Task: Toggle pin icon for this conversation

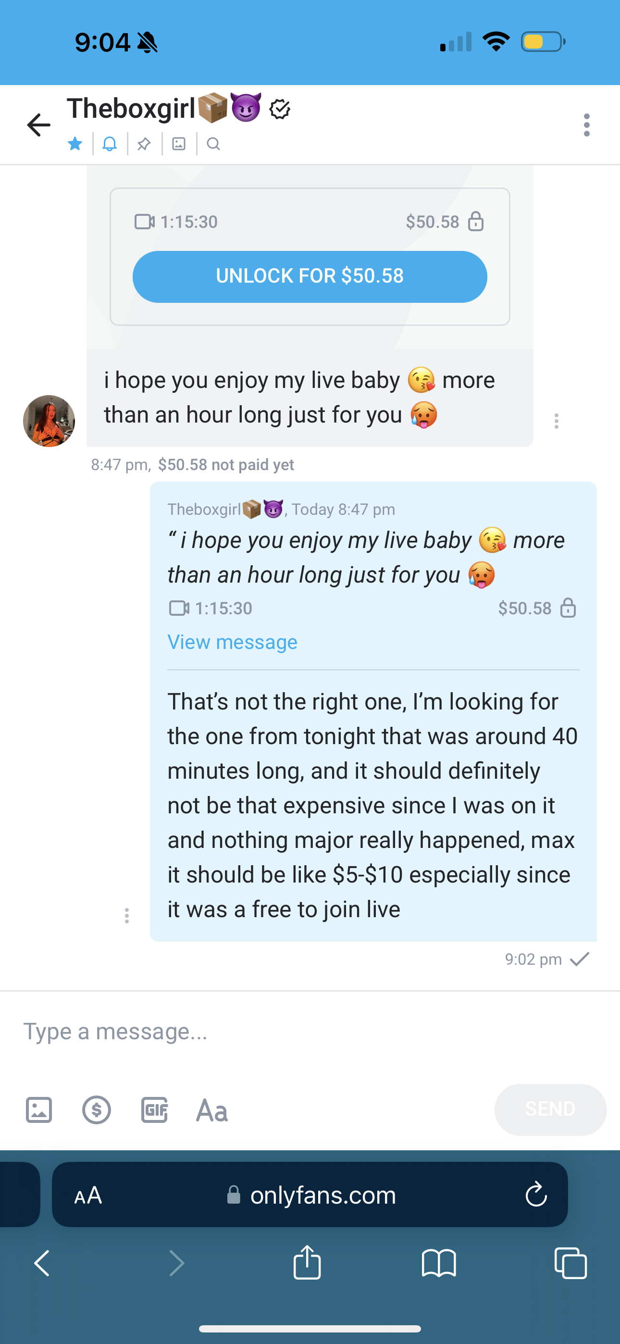Action: (144, 143)
